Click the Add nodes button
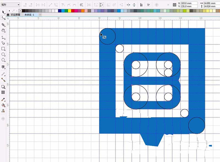Viewport: 220px width, 162px height. (25, 5)
